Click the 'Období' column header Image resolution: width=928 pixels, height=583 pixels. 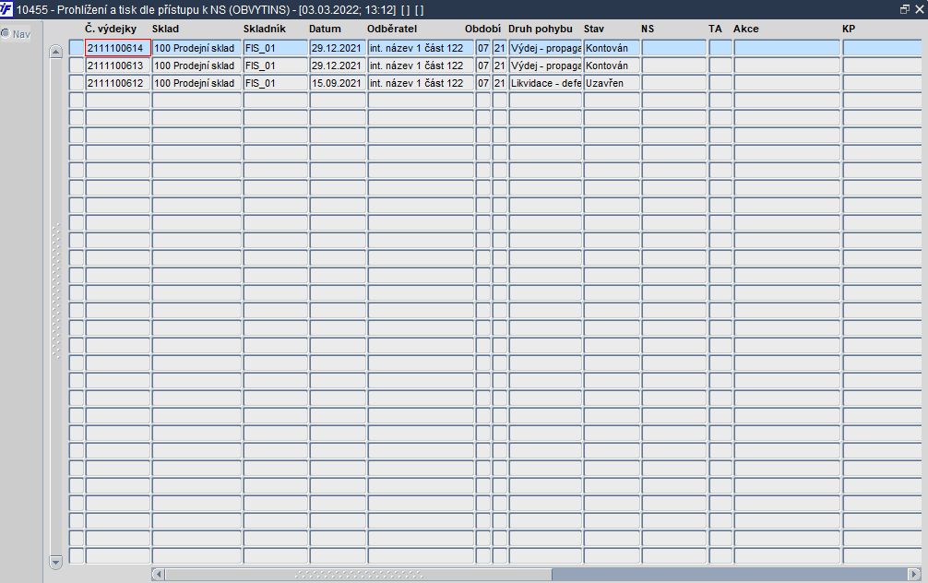click(x=482, y=29)
